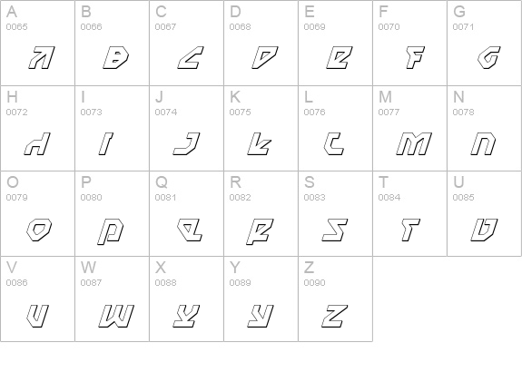
Task: Click the letter O glyph preview
Action: pos(39,230)
